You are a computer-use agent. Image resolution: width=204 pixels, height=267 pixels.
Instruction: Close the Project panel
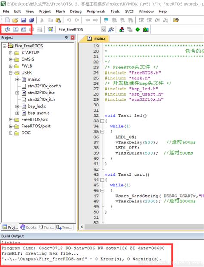[73, 37]
